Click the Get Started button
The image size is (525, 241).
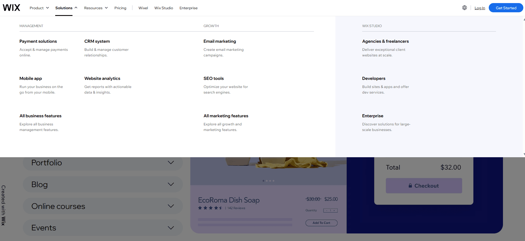pyautogui.click(x=506, y=8)
